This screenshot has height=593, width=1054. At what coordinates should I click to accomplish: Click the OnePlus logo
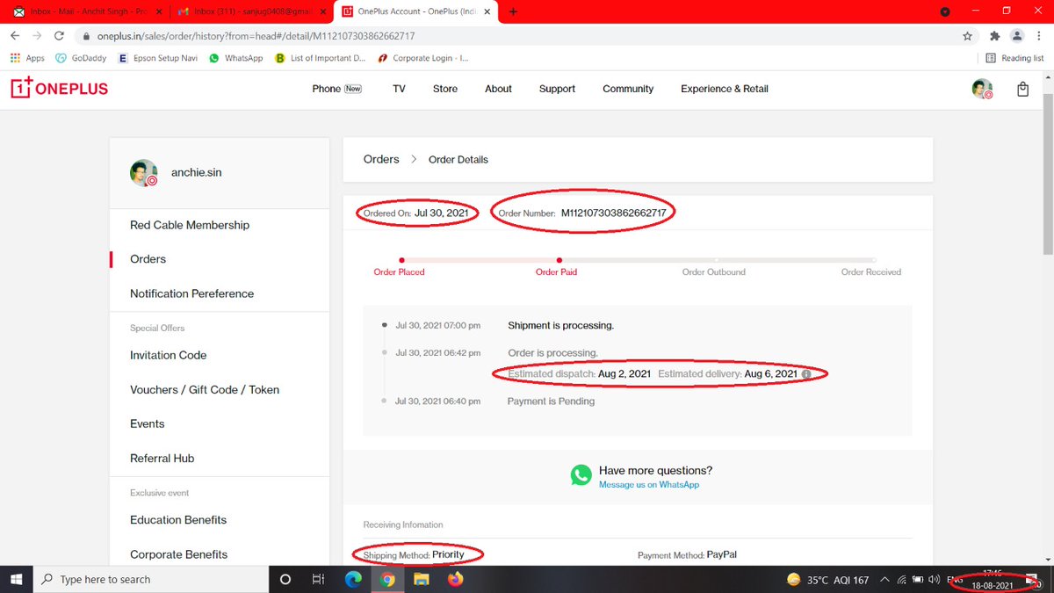[60, 88]
